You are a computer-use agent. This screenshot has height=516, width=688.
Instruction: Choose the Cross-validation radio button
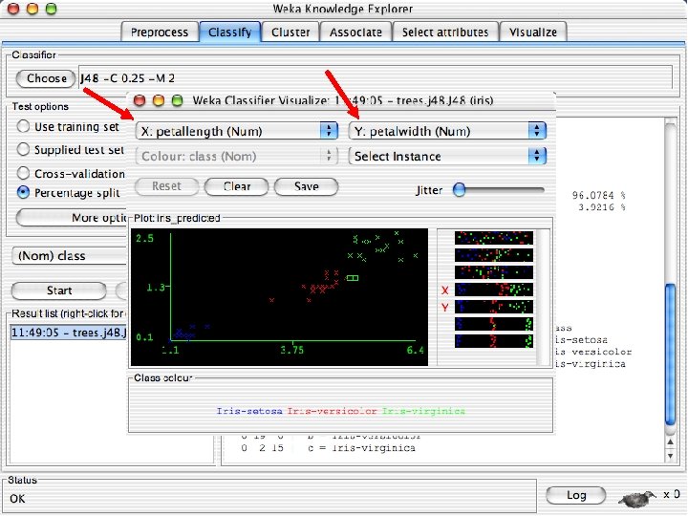click(x=23, y=173)
